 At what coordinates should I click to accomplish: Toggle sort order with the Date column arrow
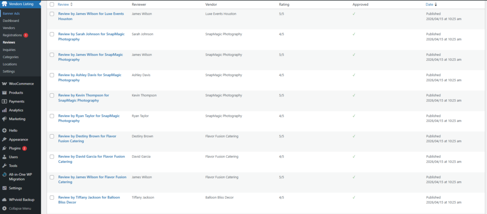tap(436, 5)
